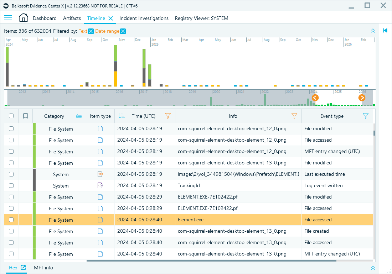This screenshot has width=392, height=274.
Task: Select the Last executed time cell
Action: tap(337, 174)
